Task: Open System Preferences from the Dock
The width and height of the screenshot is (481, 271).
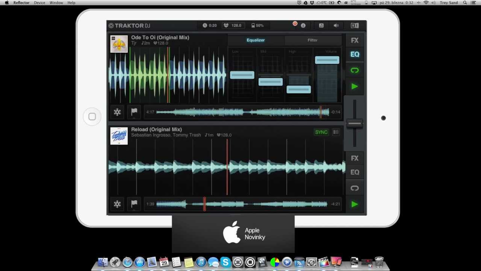Action: 312,262
